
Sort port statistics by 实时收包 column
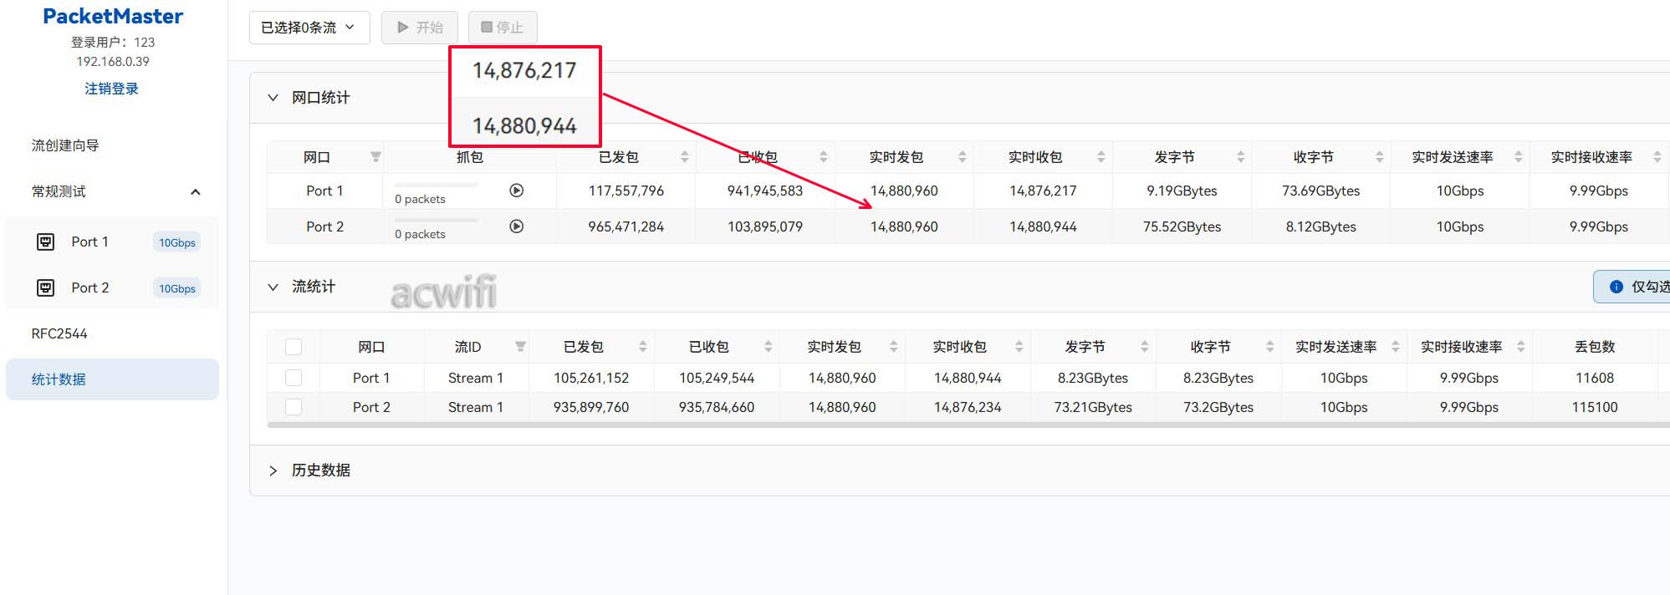point(1101,157)
